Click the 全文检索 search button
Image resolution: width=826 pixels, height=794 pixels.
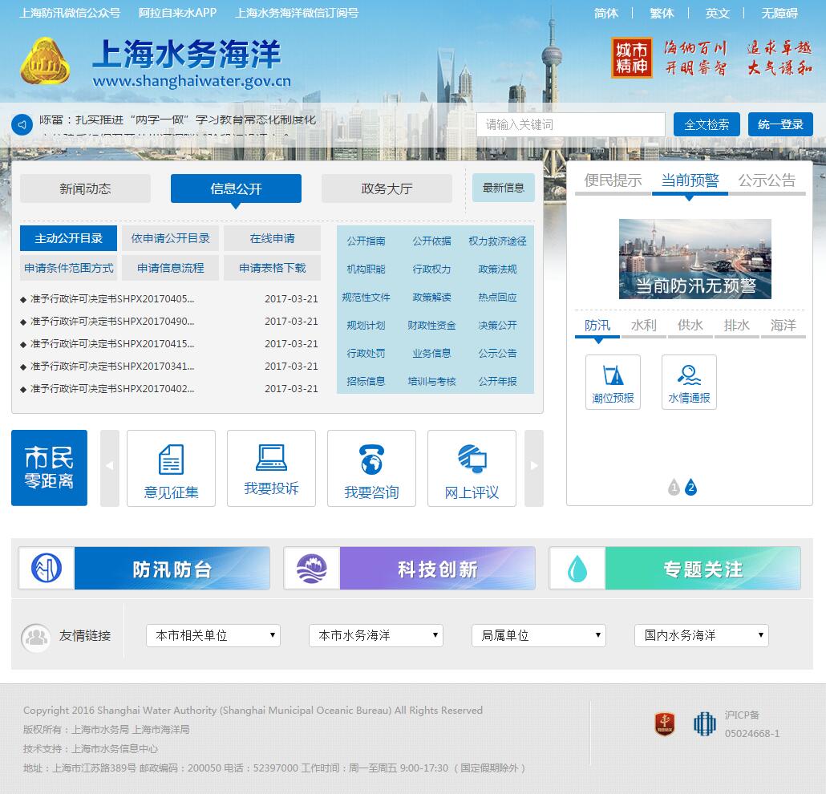(x=707, y=124)
